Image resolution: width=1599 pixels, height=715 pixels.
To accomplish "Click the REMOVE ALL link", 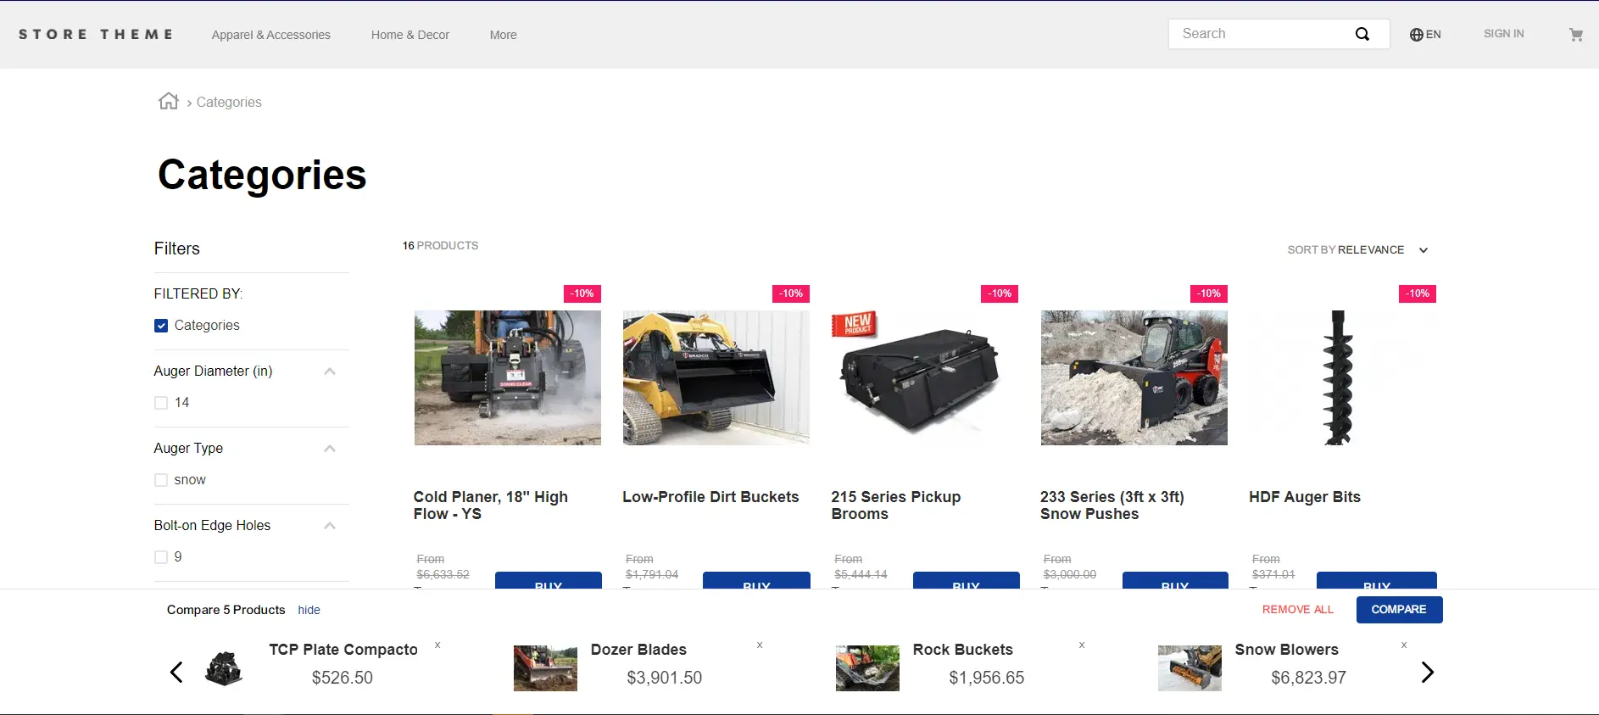I will [1297, 610].
